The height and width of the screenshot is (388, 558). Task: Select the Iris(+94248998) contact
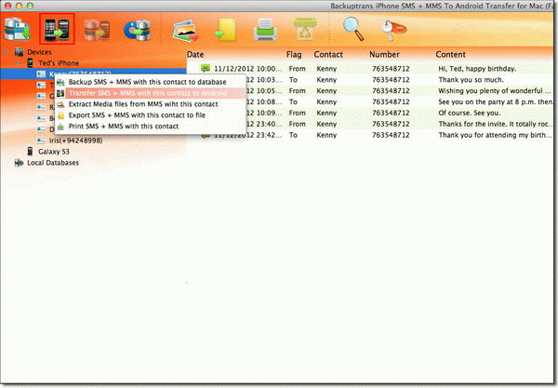coord(75,140)
